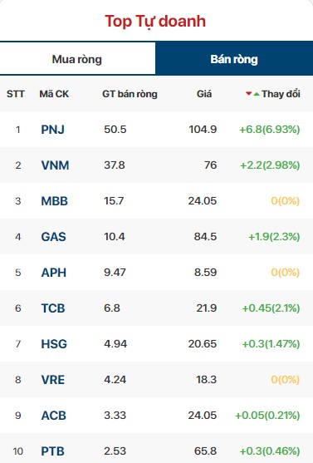
Task: Open the TCB stock code link
Action: click(x=53, y=308)
